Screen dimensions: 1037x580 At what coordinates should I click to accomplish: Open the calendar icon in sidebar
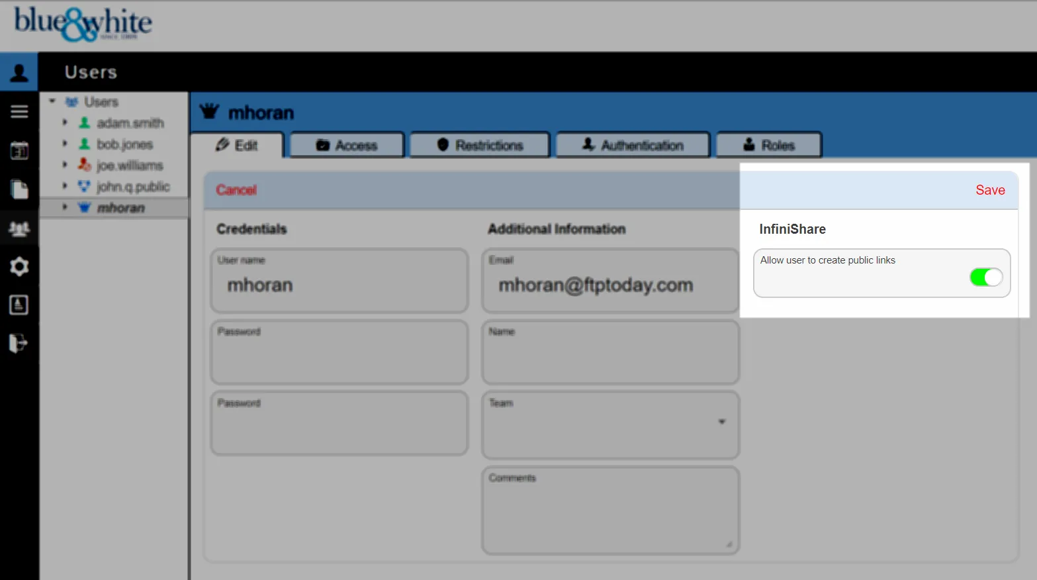[19, 150]
